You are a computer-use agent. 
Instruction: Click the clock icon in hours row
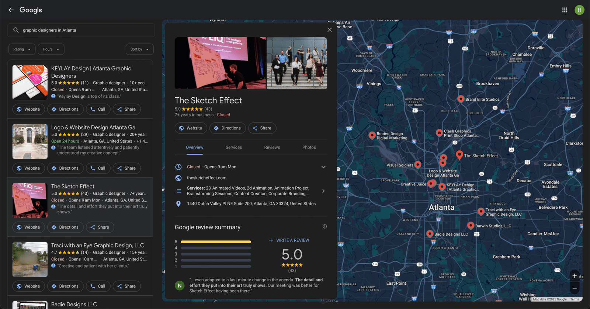[178, 167]
